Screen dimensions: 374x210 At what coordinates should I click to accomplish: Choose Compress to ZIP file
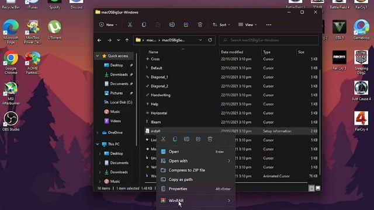pyautogui.click(x=196, y=170)
